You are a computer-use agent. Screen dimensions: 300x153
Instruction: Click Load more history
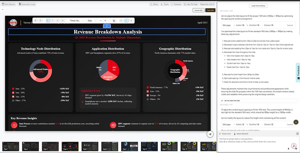coord(258,6)
